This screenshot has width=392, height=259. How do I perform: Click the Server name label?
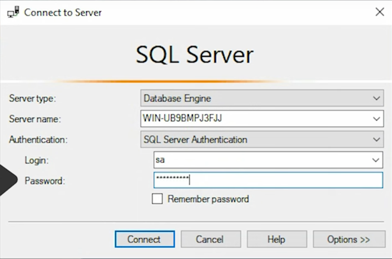coord(35,119)
